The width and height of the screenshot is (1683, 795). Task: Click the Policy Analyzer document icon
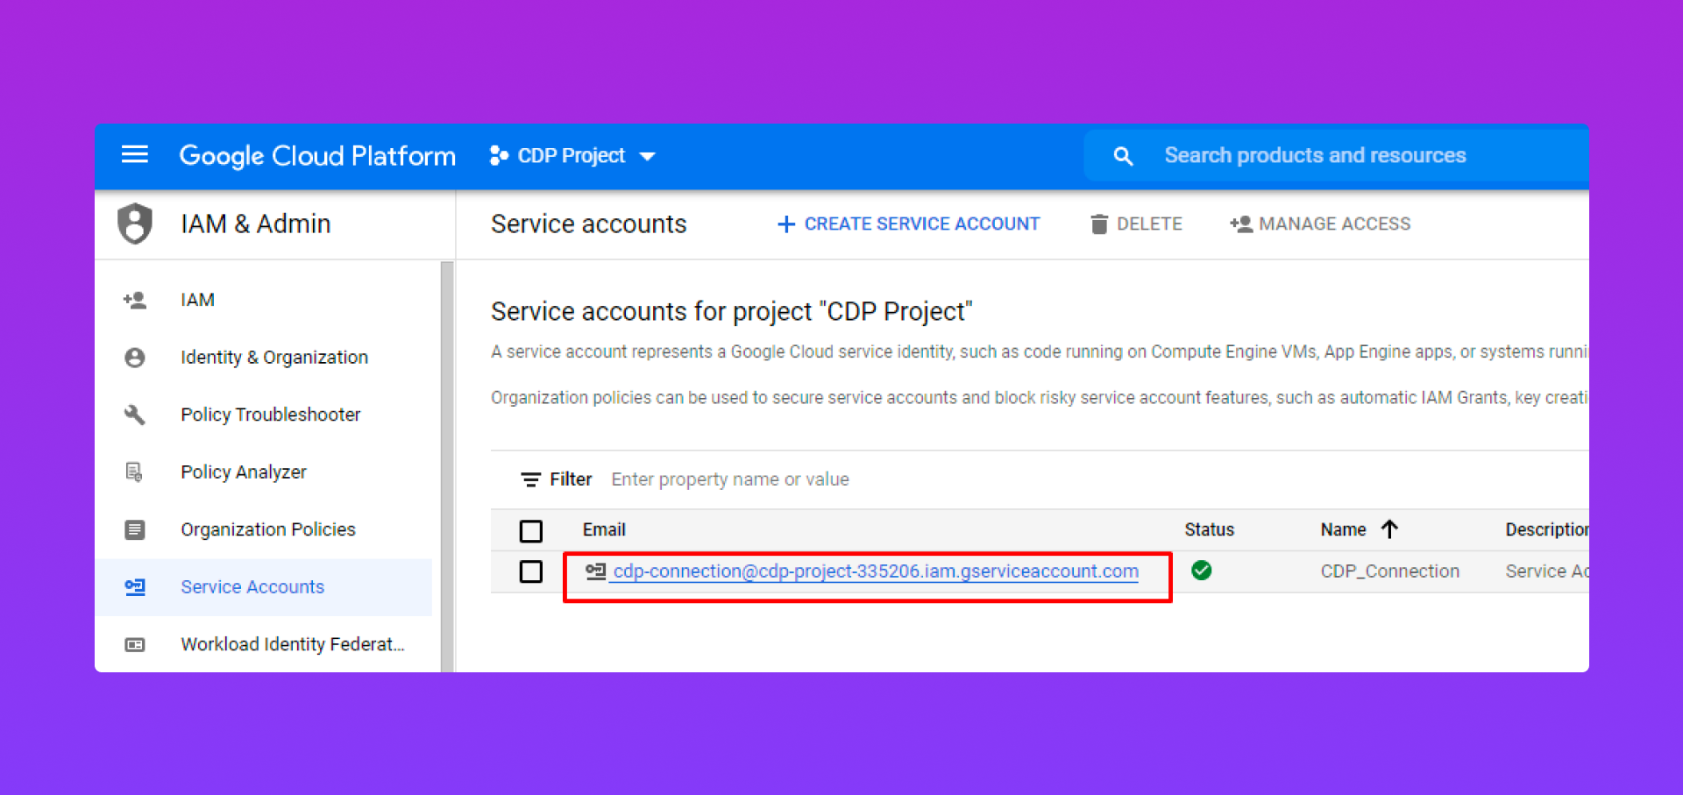(134, 472)
